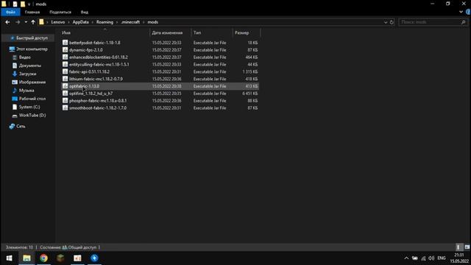Open taskbar clock and date
This screenshot has width=471, height=265.
(459, 258)
